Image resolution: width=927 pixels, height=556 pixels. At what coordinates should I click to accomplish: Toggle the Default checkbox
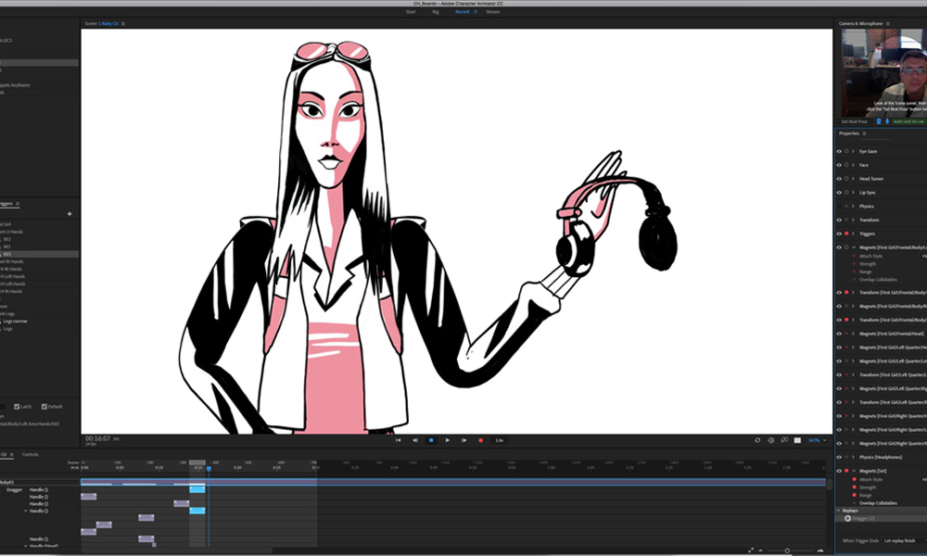point(44,407)
